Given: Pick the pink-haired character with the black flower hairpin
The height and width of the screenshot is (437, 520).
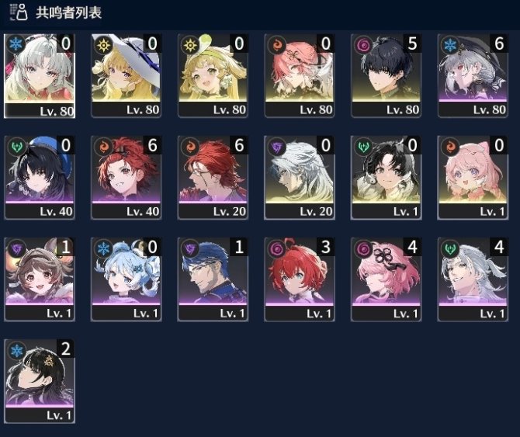Looking at the screenshot, I should (x=386, y=279).
